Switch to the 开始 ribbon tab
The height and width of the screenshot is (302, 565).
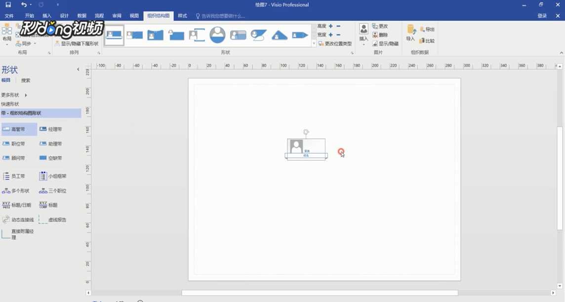(30, 16)
